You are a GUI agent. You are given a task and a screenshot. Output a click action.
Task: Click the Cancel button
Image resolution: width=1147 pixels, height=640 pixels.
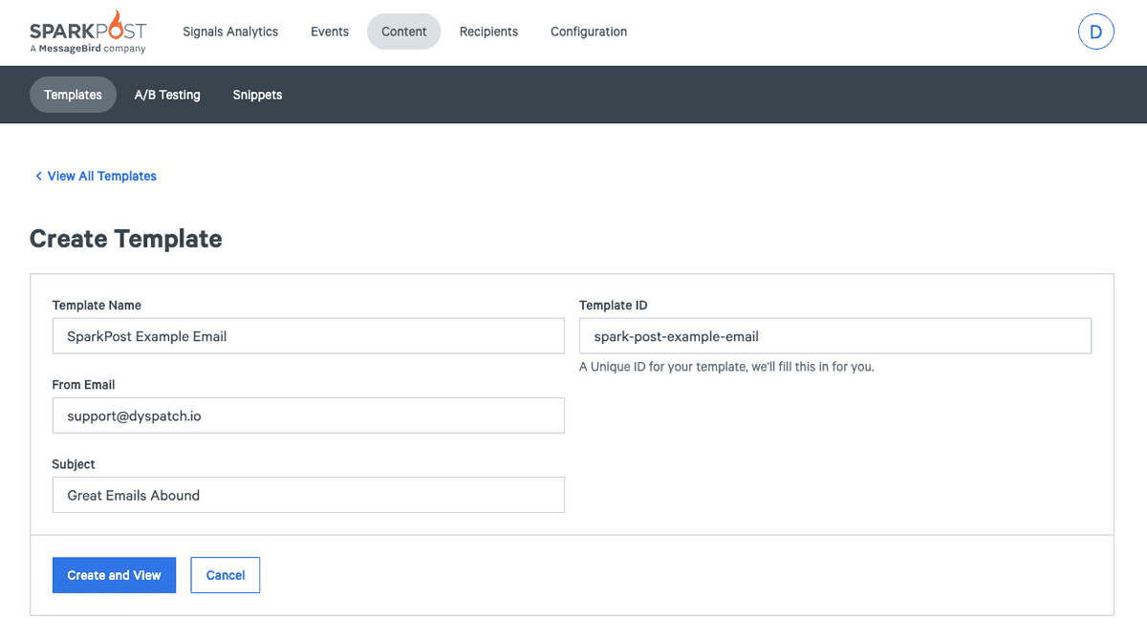226,575
